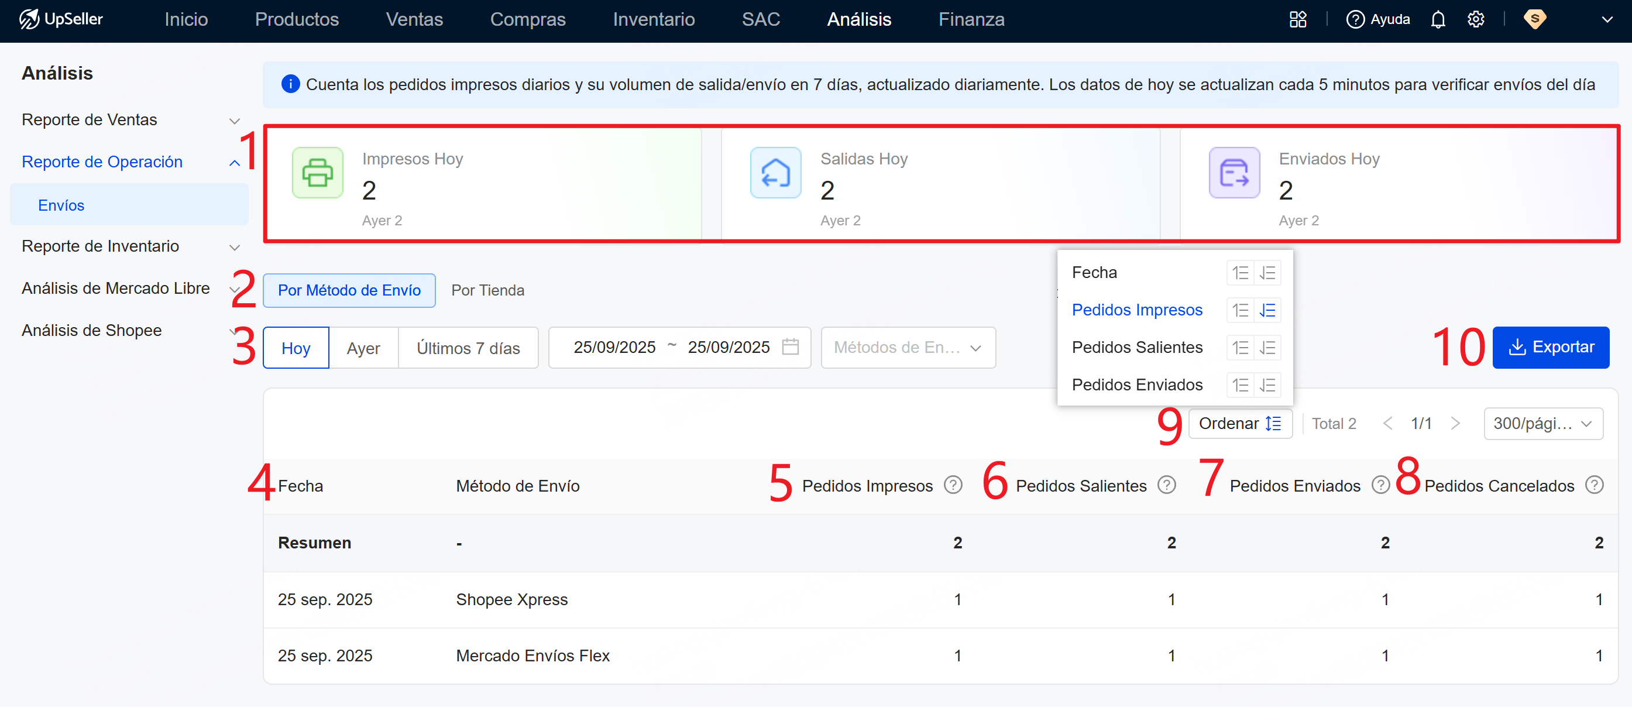
Task: Click ascending sort icon for Pedidos Enviados
Action: coord(1240,385)
